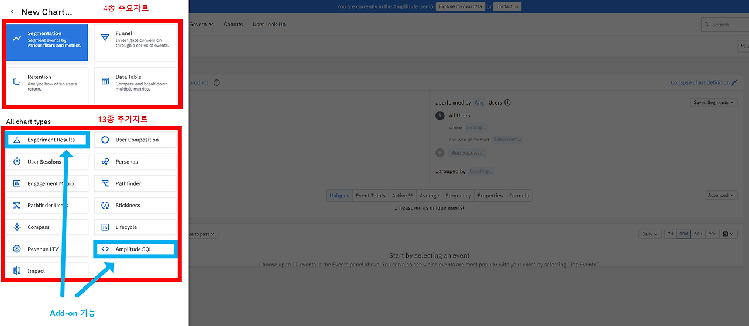Open the Personas chart type
The height and width of the screenshot is (326, 749).
pos(135,162)
